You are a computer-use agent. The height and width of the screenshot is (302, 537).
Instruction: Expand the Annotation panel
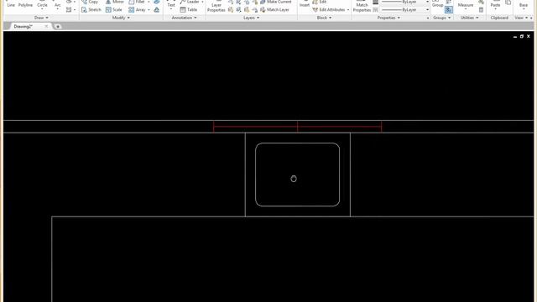(x=184, y=18)
